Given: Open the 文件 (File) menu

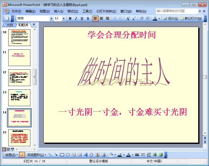Looking at the screenshot, I should (16, 11).
